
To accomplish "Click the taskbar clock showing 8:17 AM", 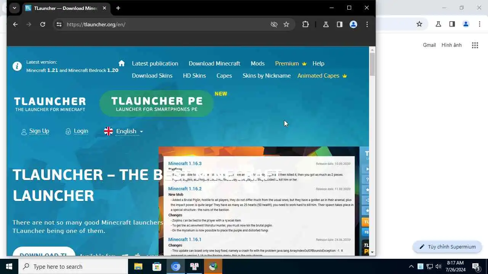I will [x=455, y=266].
